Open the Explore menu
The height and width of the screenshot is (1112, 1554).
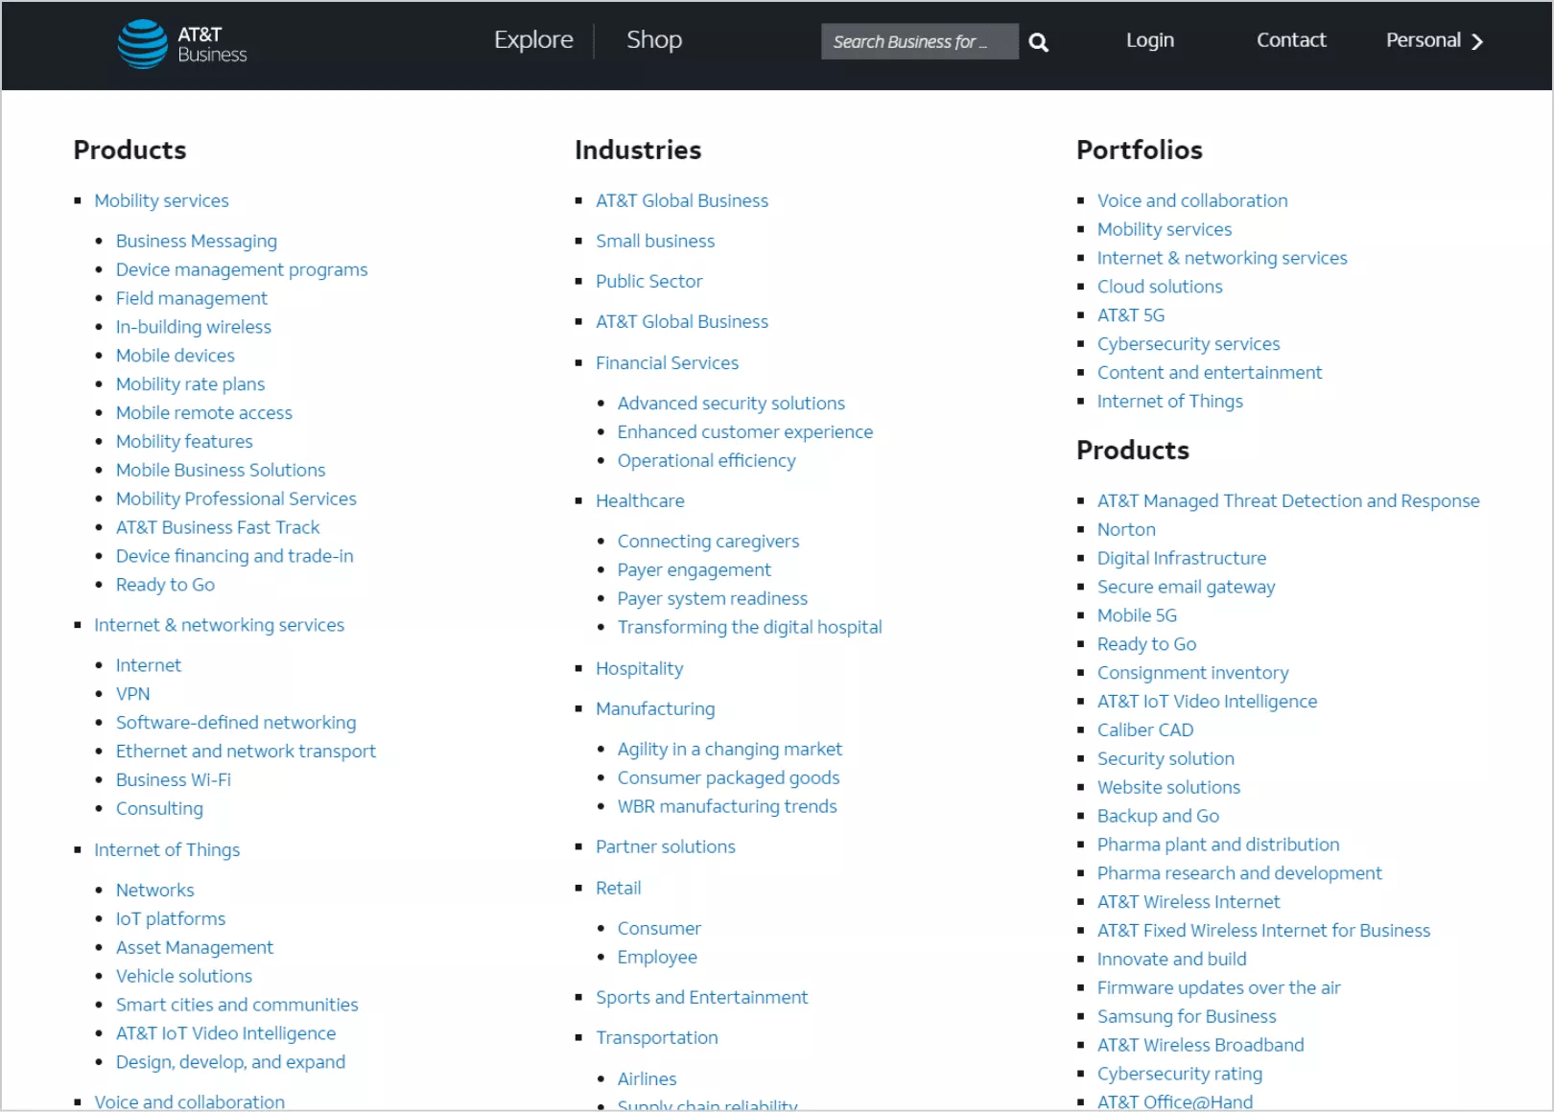click(533, 40)
